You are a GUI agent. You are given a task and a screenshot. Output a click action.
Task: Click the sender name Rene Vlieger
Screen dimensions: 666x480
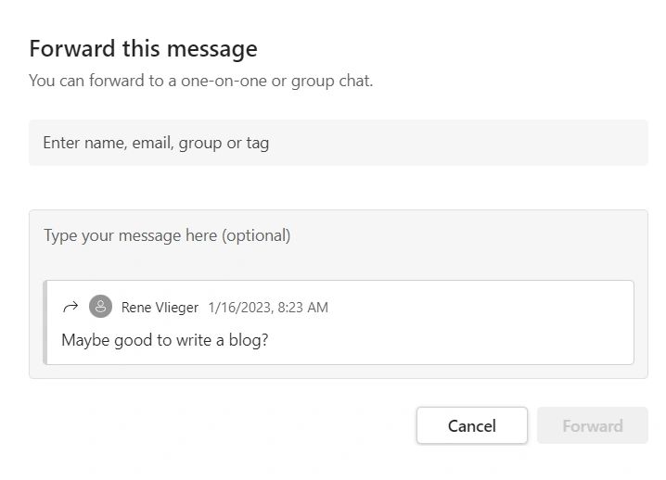[160, 308]
